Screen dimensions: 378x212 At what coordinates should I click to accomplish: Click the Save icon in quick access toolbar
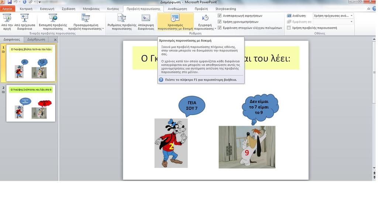(9, 2)
